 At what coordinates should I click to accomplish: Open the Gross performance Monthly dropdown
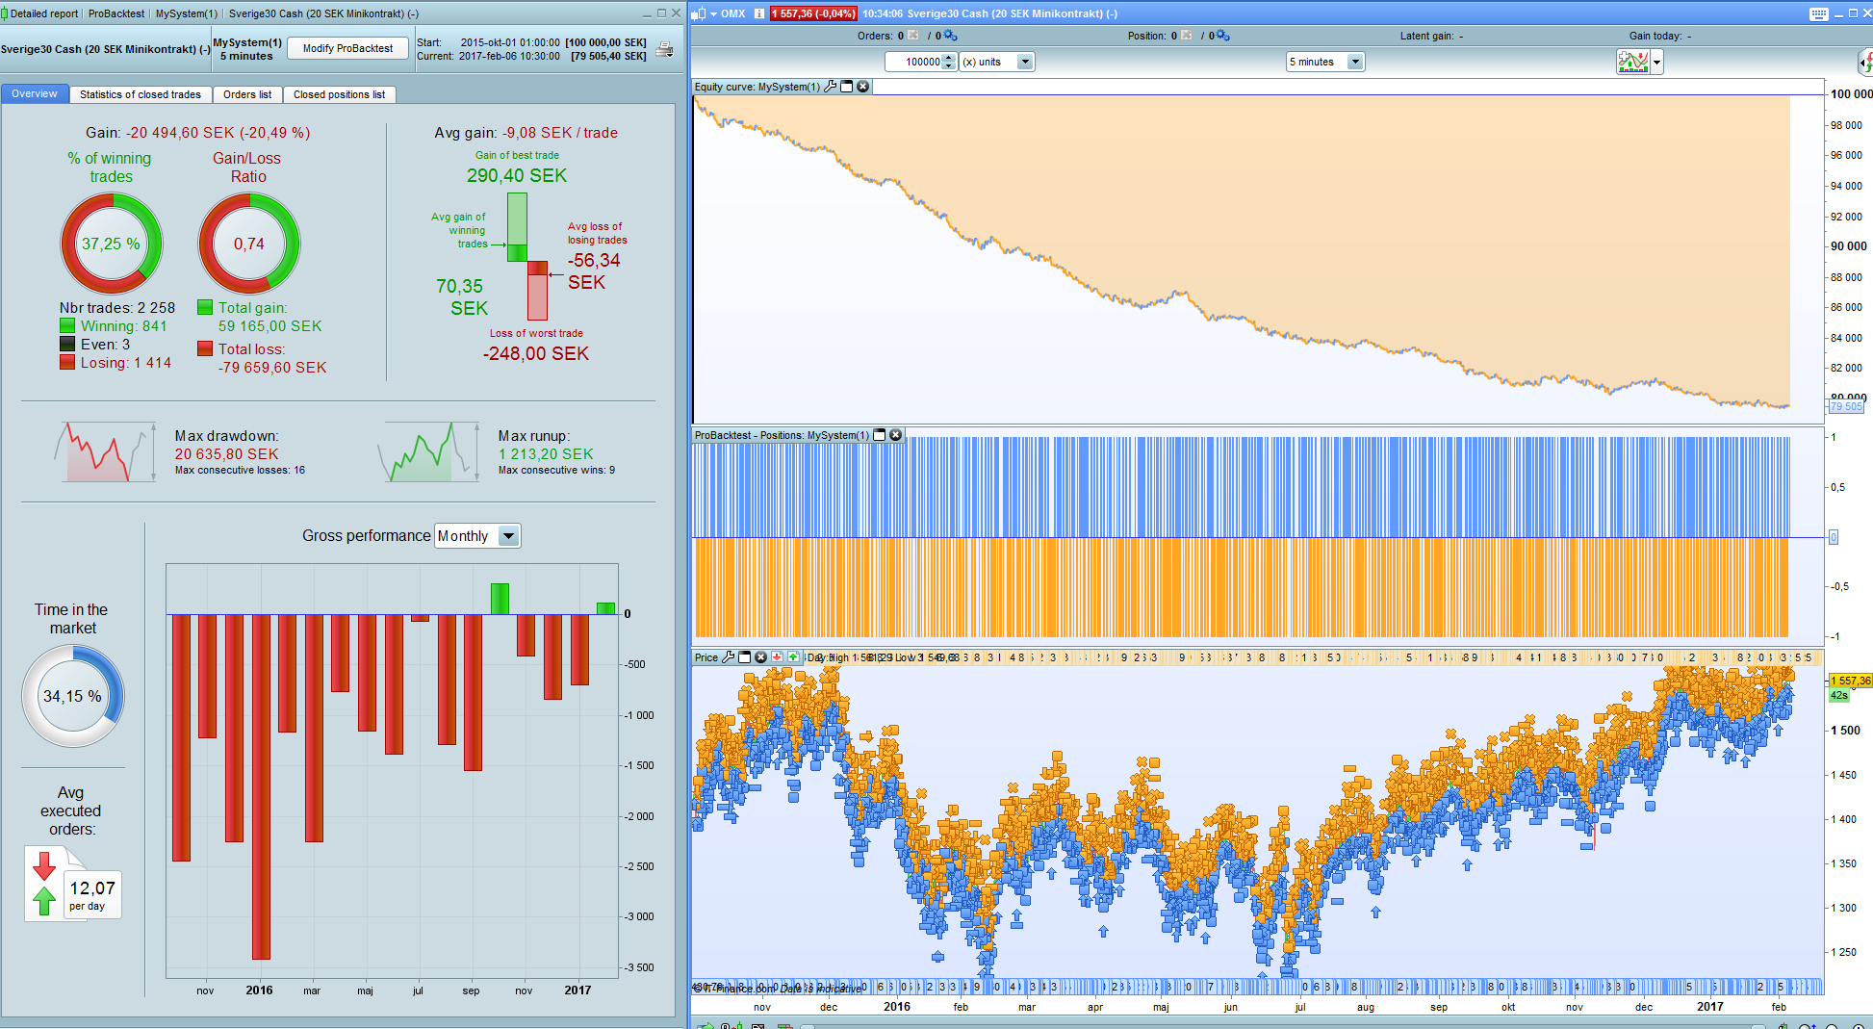pos(508,536)
